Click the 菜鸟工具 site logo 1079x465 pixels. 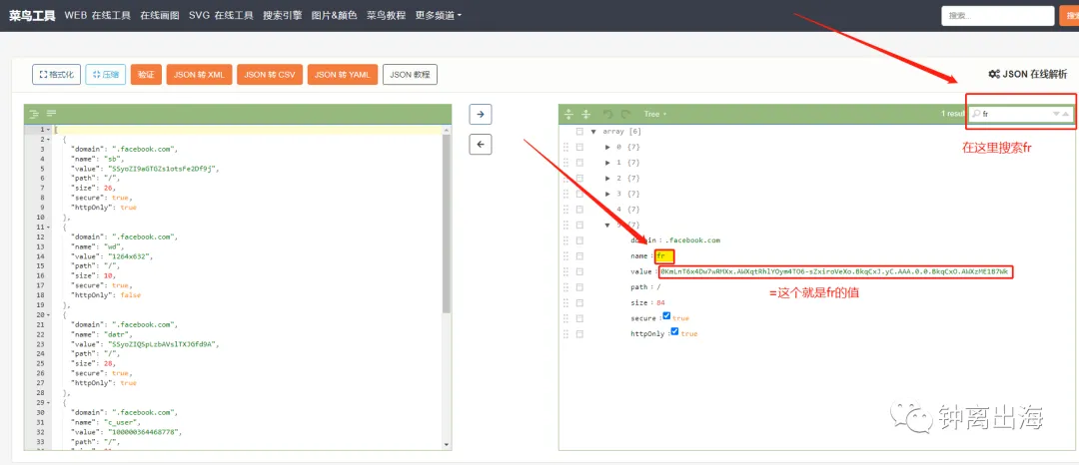point(32,15)
